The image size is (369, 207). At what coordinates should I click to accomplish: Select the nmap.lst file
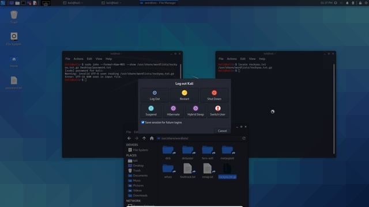click(x=208, y=171)
